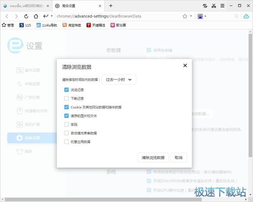Click the horizontal scrollbar at bottom
The width and height of the screenshot is (253, 202).
pyautogui.click(x=103, y=199)
